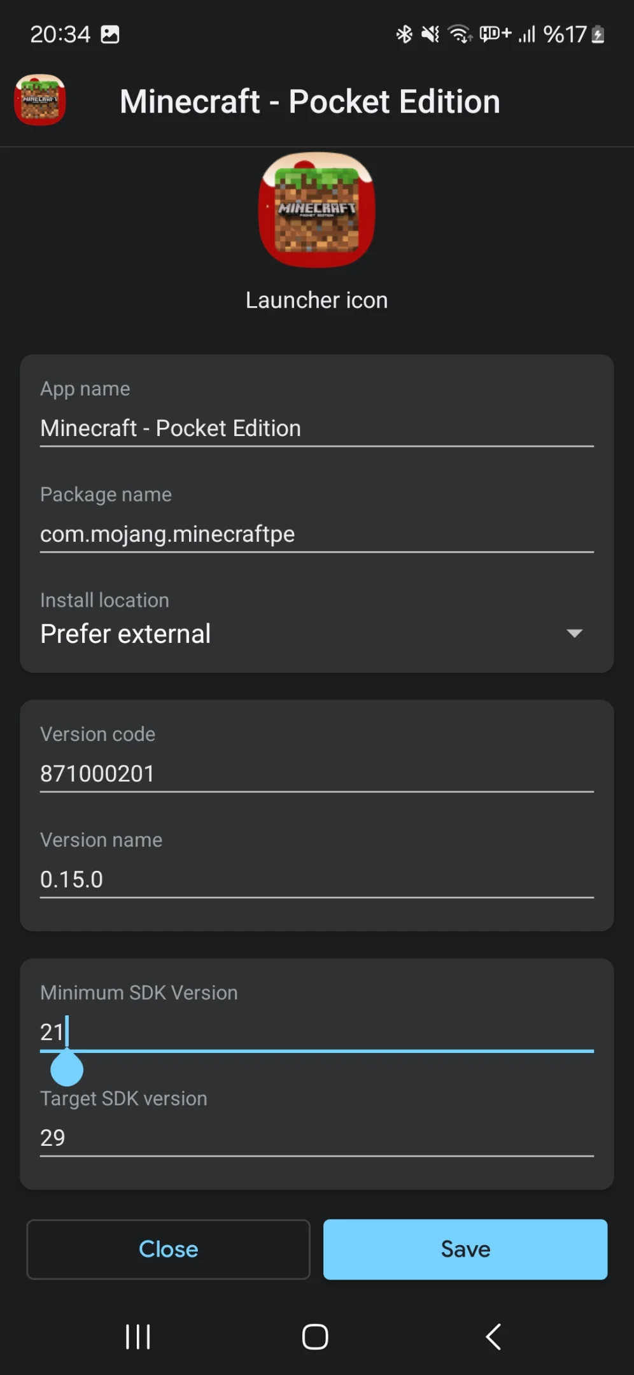Tap the blue text cursor handle
Screen dimensions: 634x1375
point(67,1068)
